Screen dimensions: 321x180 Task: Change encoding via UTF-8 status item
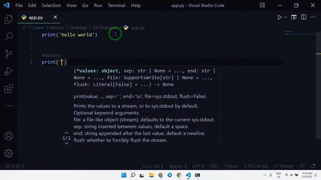click(198, 166)
